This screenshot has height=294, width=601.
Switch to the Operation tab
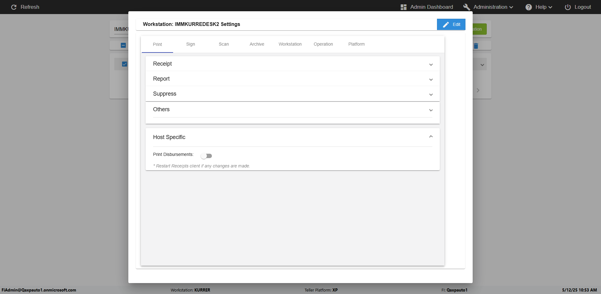tap(323, 44)
